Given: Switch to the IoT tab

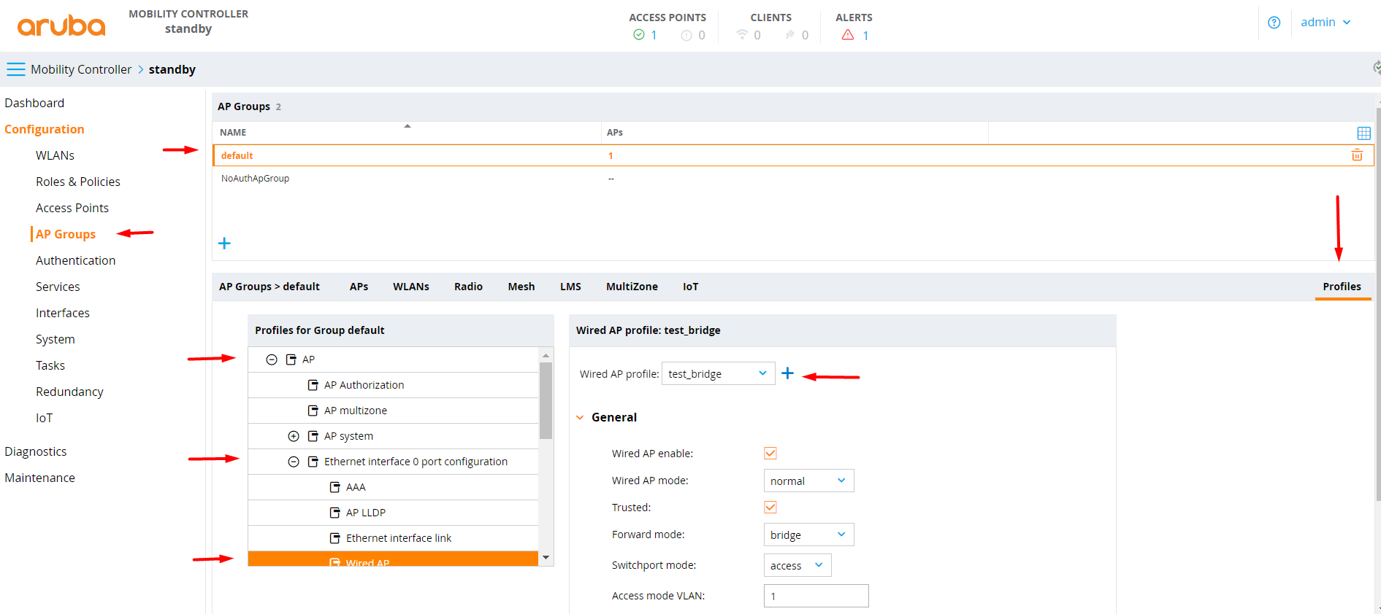Looking at the screenshot, I should [690, 287].
